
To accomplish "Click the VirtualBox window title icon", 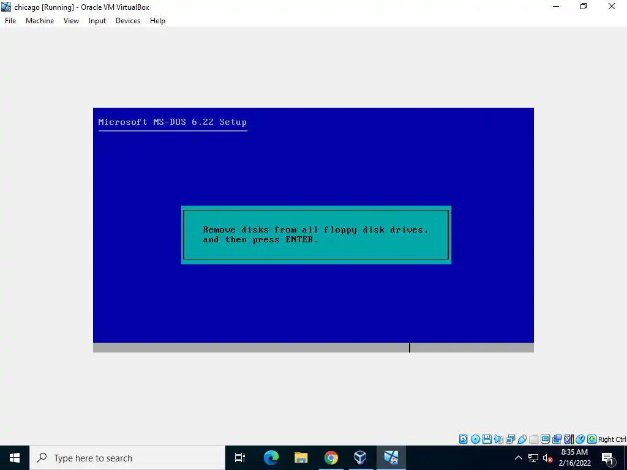I will pyautogui.click(x=6, y=6).
